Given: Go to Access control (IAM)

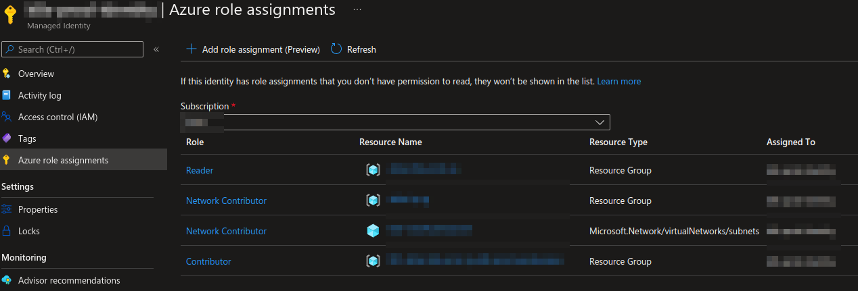Looking at the screenshot, I should click(x=58, y=117).
